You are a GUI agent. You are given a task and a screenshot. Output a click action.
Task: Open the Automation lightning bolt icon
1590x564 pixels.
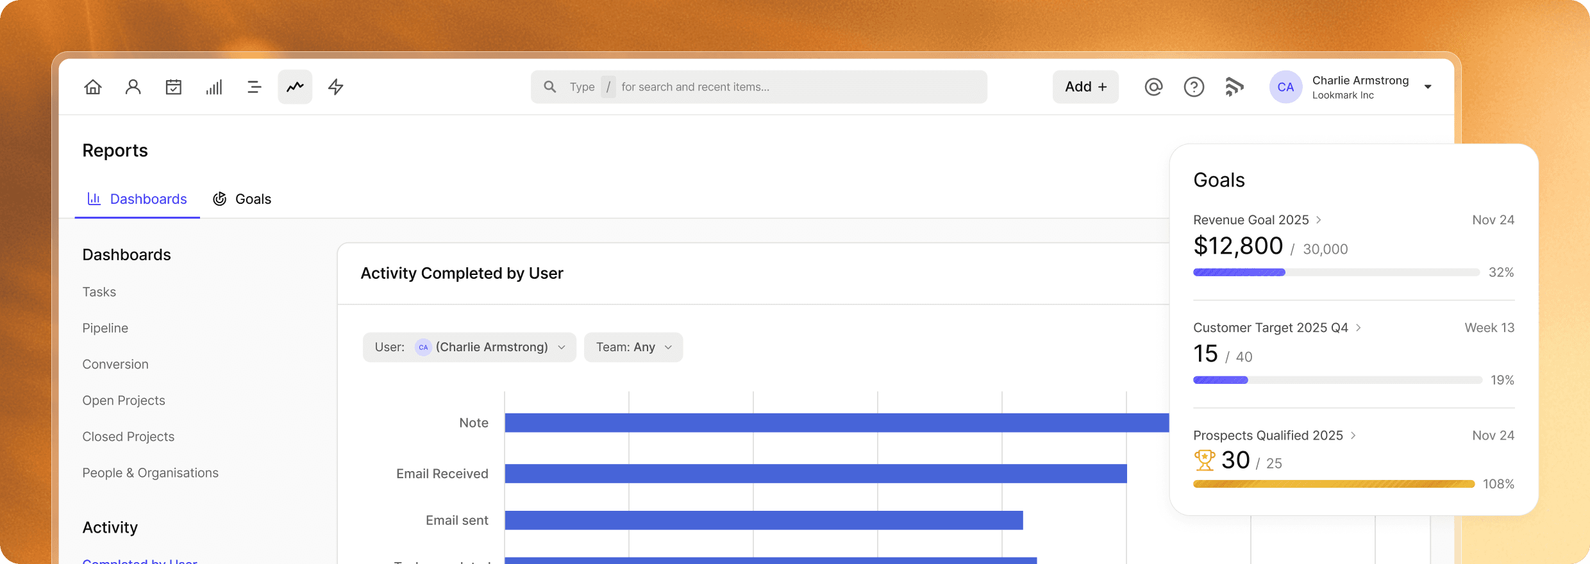(x=336, y=87)
